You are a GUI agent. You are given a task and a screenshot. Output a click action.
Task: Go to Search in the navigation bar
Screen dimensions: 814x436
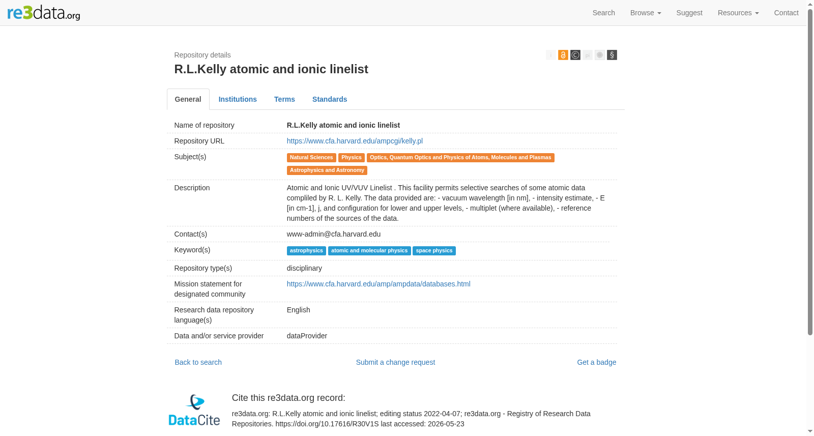click(x=604, y=13)
